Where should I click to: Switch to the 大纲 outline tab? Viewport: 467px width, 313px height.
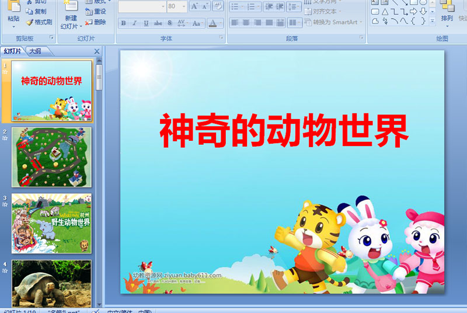tap(35, 51)
